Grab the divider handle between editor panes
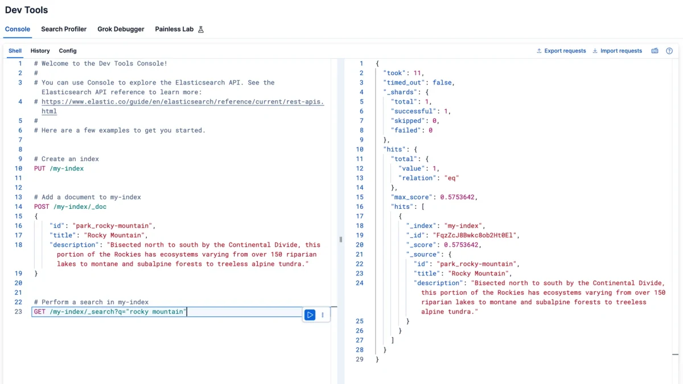The height and width of the screenshot is (384, 683). pyautogui.click(x=341, y=240)
